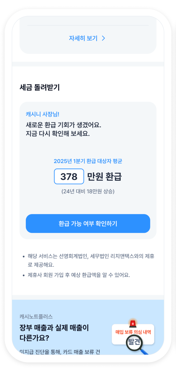Select the 세금 돌려받기 section heading
The height and width of the screenshot is (372, 176).
coord(40,88)
